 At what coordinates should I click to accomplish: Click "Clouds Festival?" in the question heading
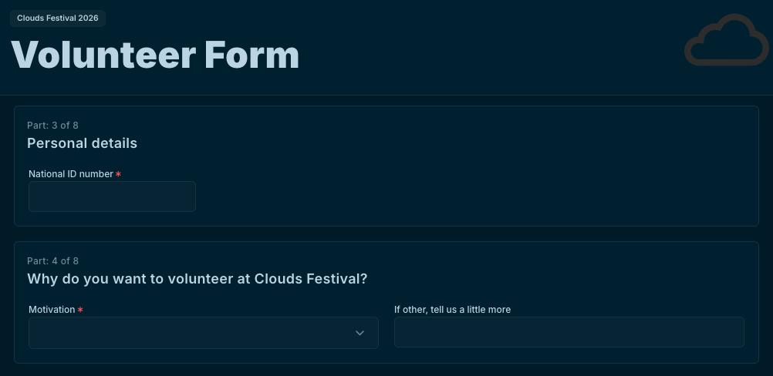[x=311, y=279]
